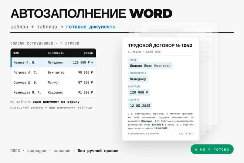244x163 pixels.
Task: Click the Бухгалтер cell
Action: tap(56, 72)
